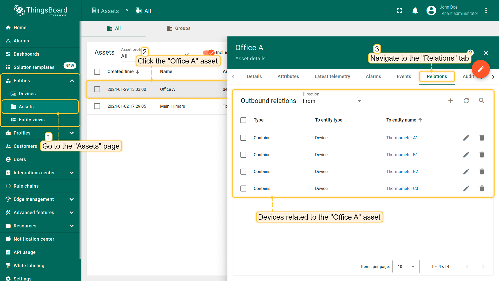The image size is (499, 281).
Task: Open items per page dropdown
Action: click(406, 266)
